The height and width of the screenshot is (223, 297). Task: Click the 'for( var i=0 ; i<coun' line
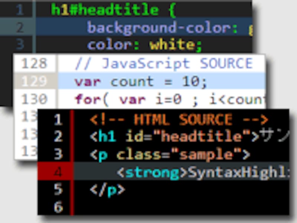(170, 99)
